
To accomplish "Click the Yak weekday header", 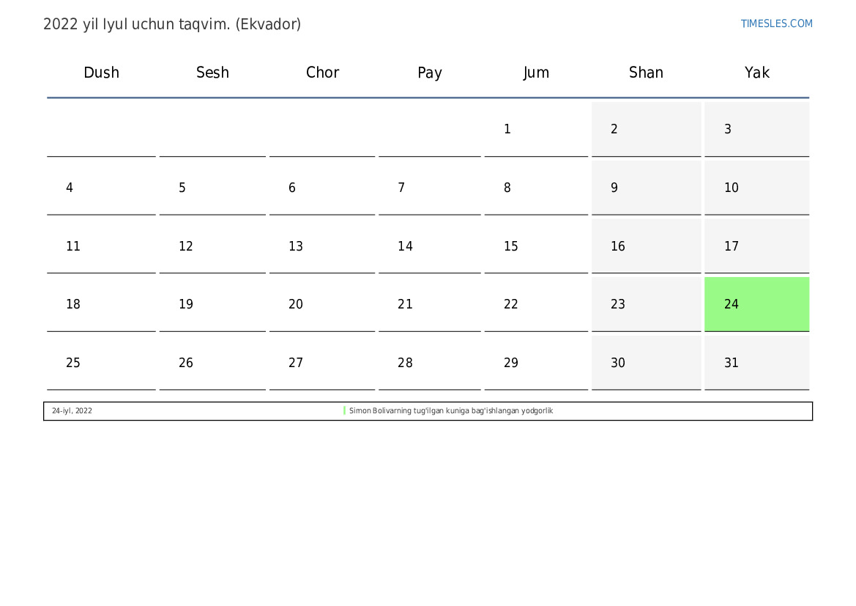I will (756, 73).
